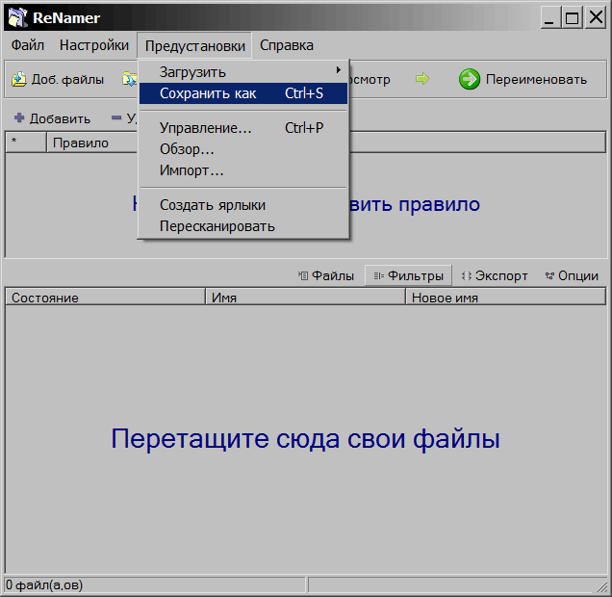Click the green arrow icon in toolbar
612x597 pixels.
(421, 79)
